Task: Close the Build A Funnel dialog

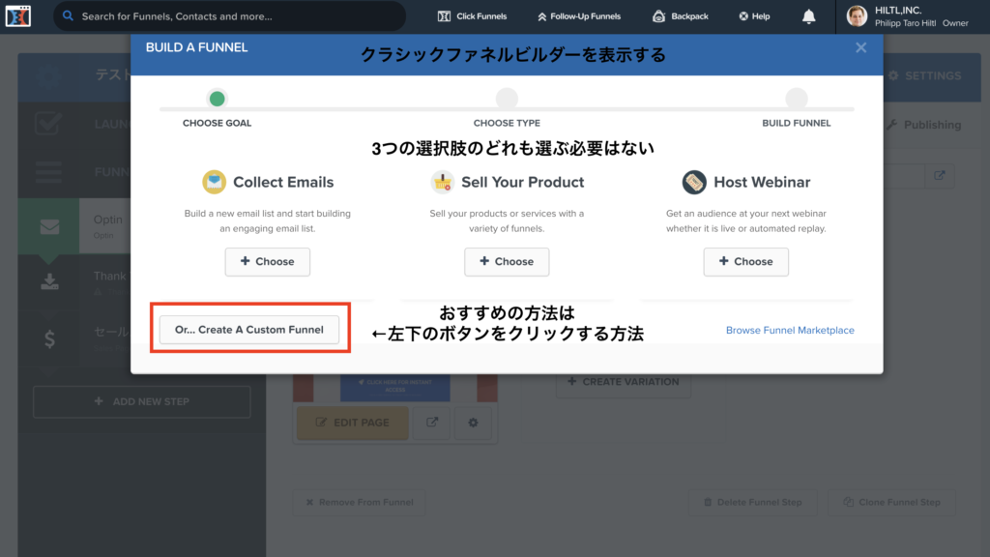Action: click(860, 47)
